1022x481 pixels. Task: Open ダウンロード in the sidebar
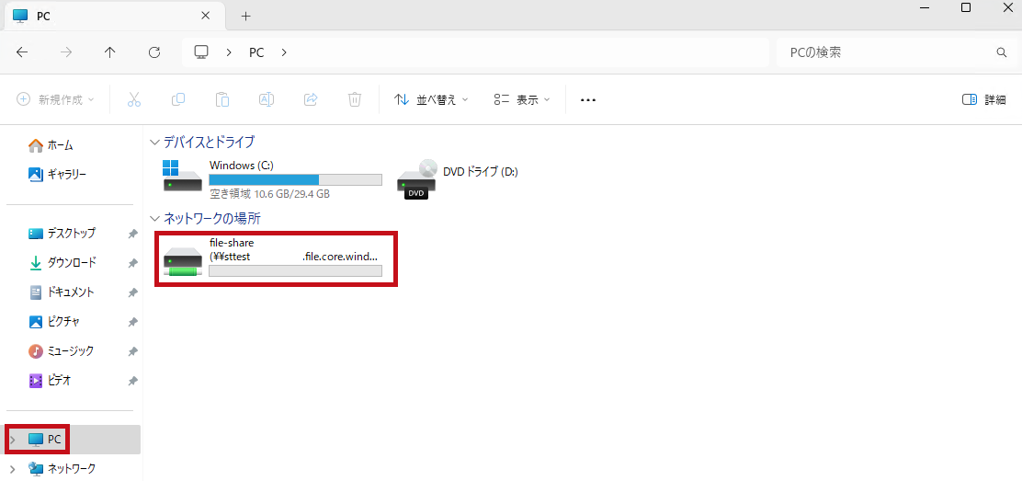pyautogui.click(x=63, y=262)
